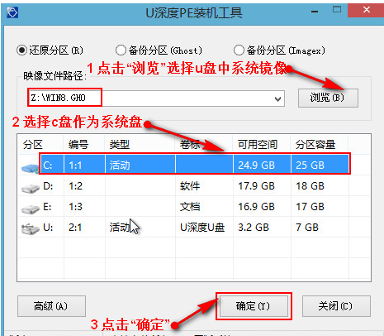Screen dimensions: 384x336
Task: Click the 18 GB capacity cell
Action: 310,186
